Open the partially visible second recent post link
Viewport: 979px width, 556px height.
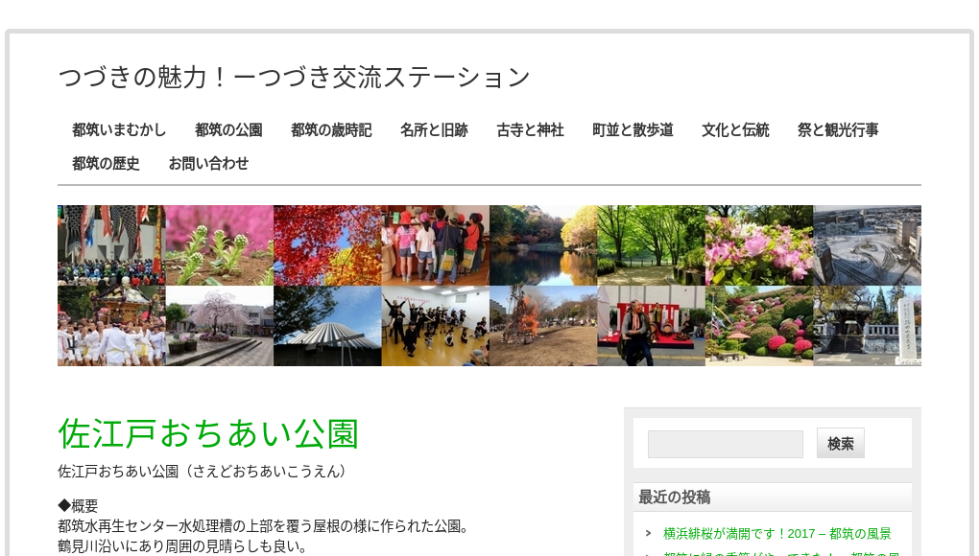[776, 553]
